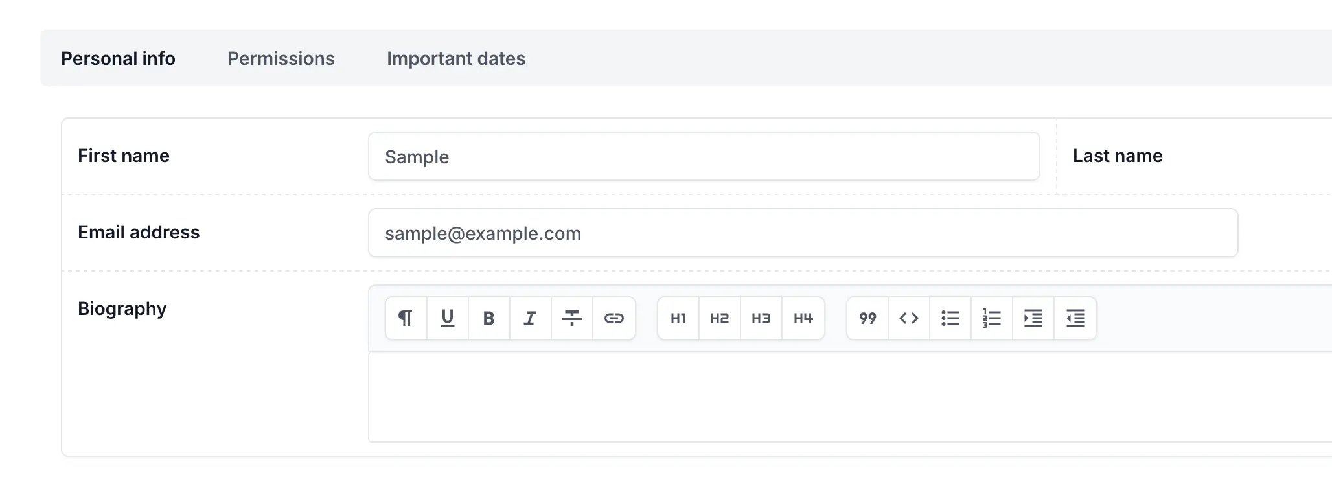Insert a code block
The width and height of the screenshot is (1332, 486).
[909, 318]
